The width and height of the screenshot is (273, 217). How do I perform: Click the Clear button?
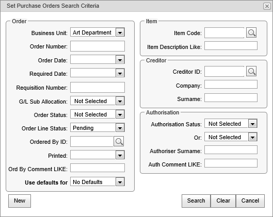pyautogui.click(x=223, y=201)
